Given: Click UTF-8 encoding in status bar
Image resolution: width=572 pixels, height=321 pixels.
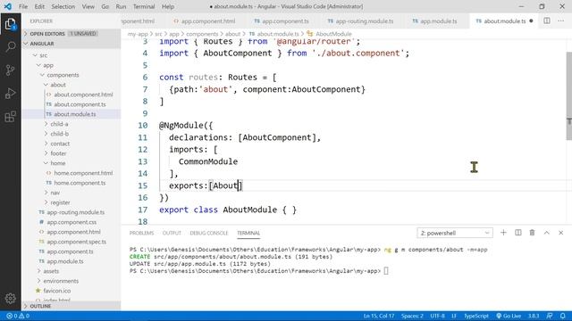Looking at the screenshot, I should (437, 316).
